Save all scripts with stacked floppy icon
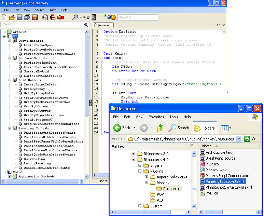Viewport: 264px width, 217px height. coord(27,17)
